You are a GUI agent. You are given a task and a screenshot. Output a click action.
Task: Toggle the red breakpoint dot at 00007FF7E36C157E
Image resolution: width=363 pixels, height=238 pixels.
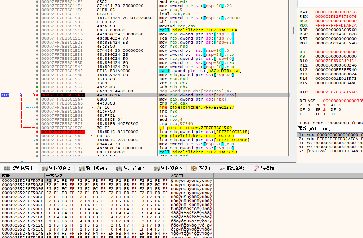point(37,132)
